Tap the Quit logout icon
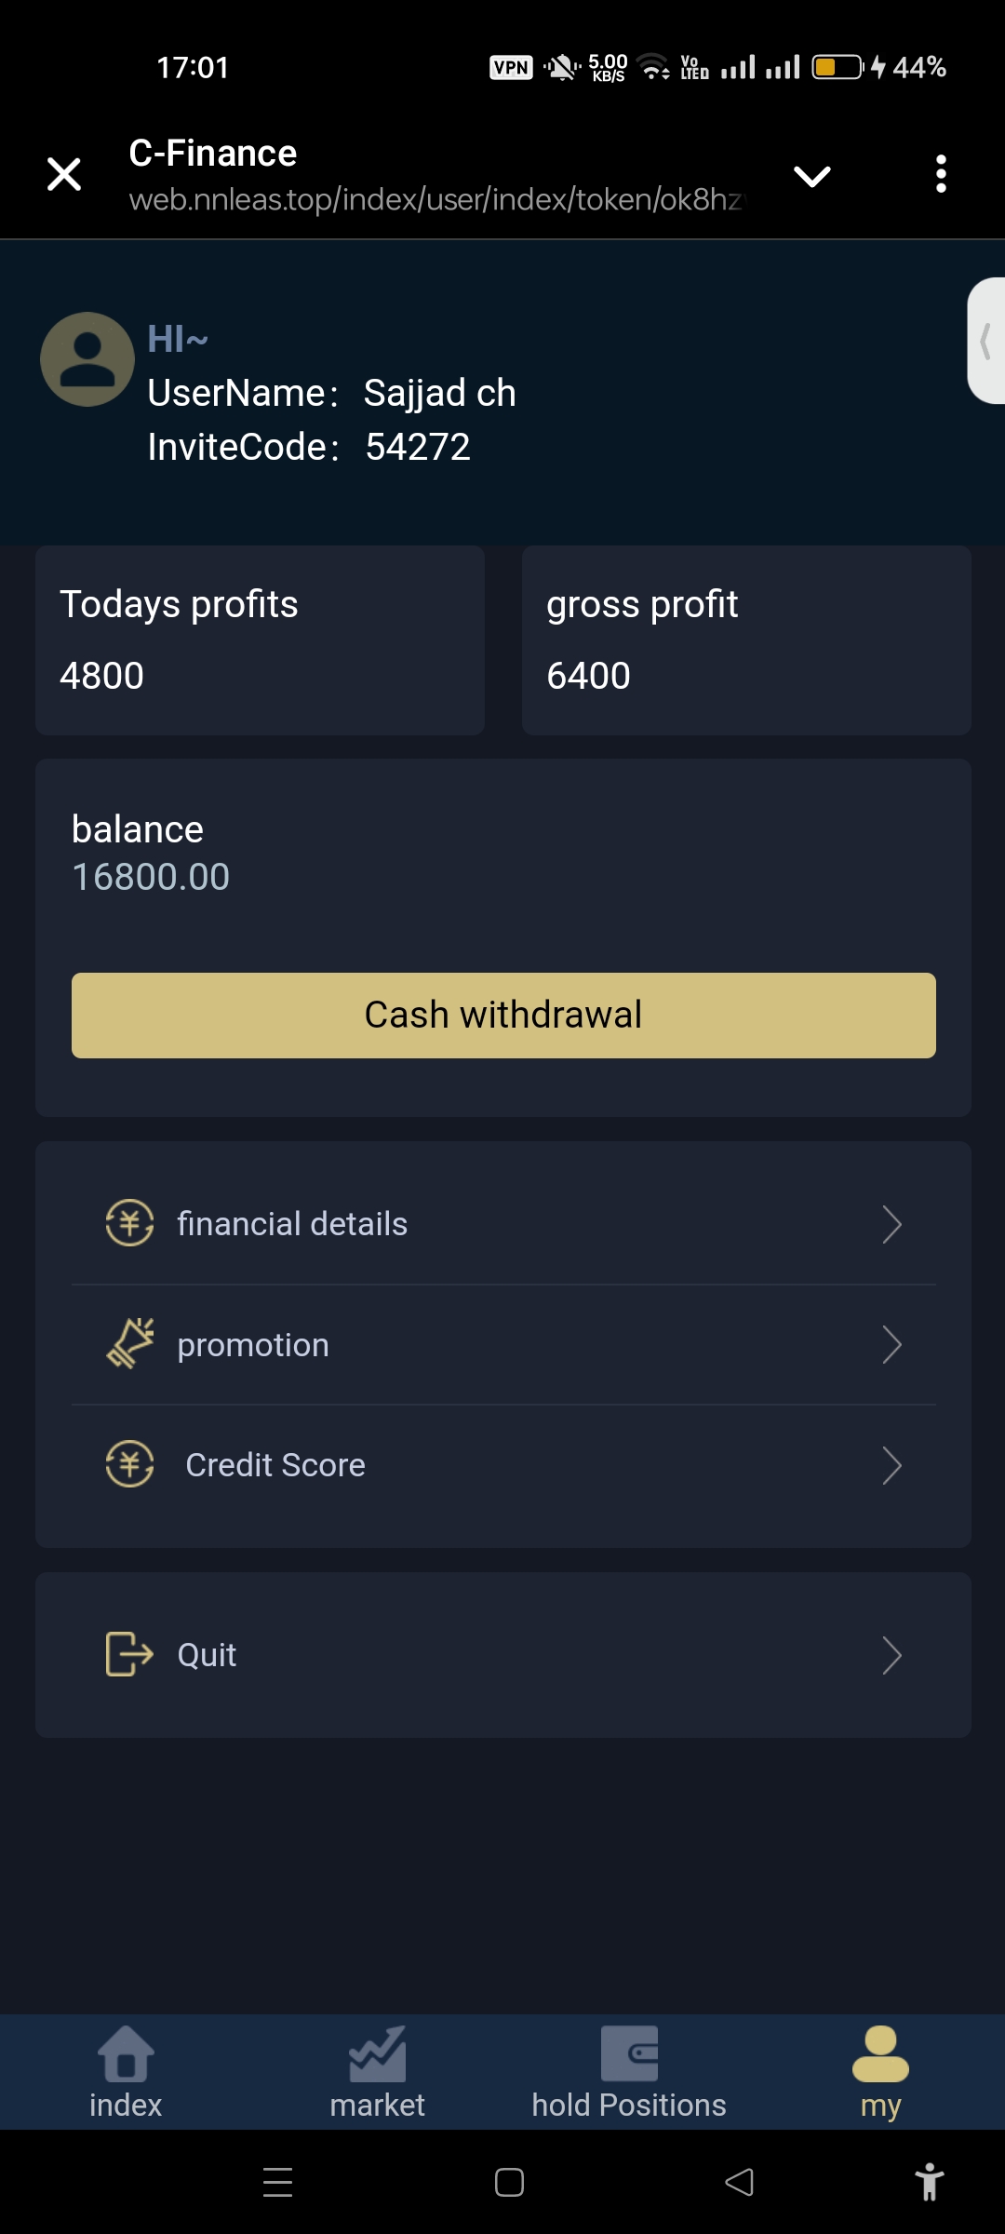Image resolution: width=1005 pixels, height=2234 pixels. pyautogui.click(x=129, y=1654)
